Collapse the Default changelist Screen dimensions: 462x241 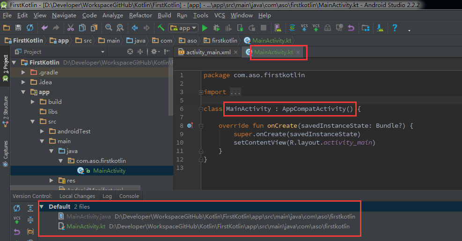point(42,206)
